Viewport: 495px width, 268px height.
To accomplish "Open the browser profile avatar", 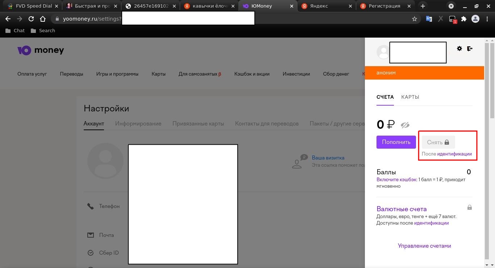I will coord(475,18).
